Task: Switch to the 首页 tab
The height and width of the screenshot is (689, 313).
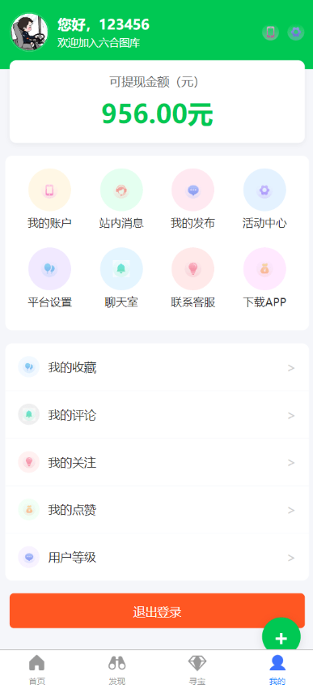Action: pos(37,670)
